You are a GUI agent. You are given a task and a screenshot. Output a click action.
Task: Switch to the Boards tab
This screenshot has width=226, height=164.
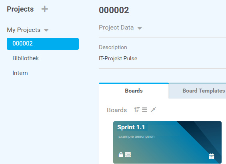(x=134, y=91)
